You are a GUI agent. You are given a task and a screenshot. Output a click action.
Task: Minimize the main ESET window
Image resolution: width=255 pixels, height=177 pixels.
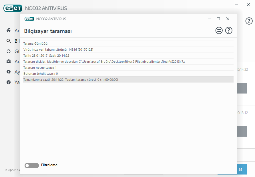pos(236,5)
